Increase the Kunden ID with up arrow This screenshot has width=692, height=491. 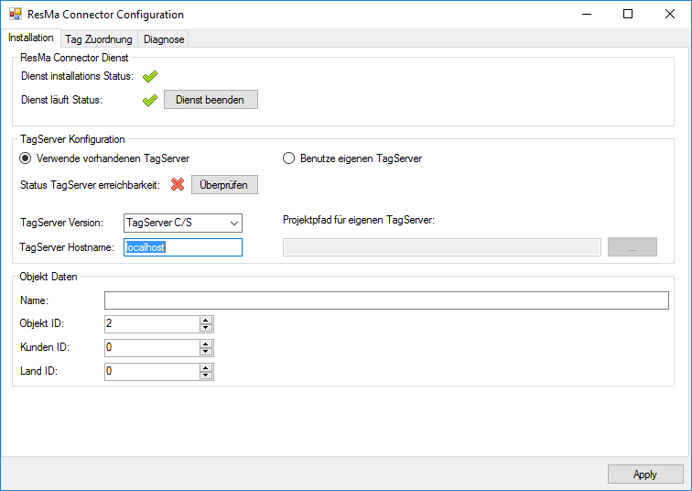[x=206, y=344]
